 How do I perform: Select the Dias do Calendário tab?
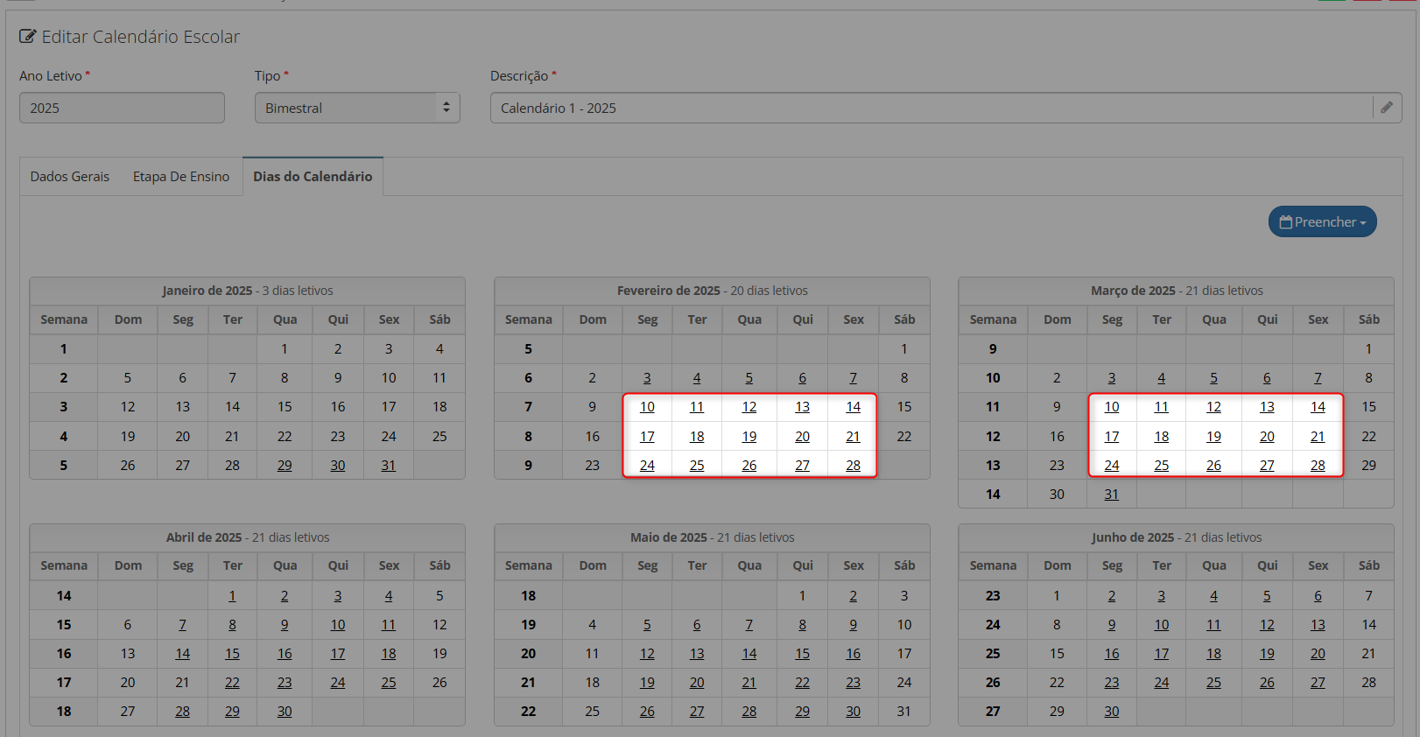(x=313, y=177)
